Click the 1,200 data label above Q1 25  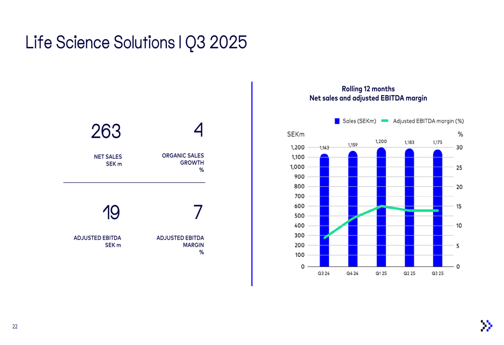[x=381, y=142]
